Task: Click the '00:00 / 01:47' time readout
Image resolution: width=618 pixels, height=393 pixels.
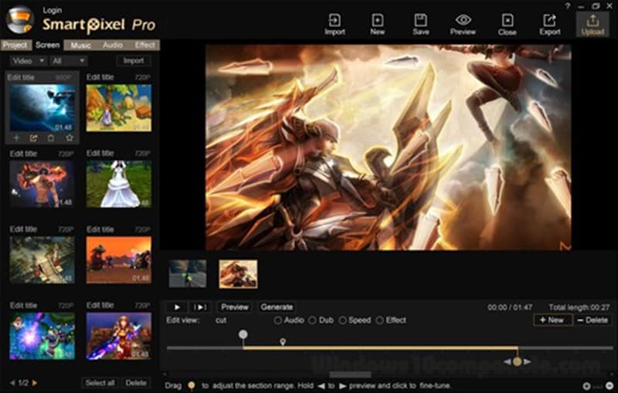Action: point(510,307)
